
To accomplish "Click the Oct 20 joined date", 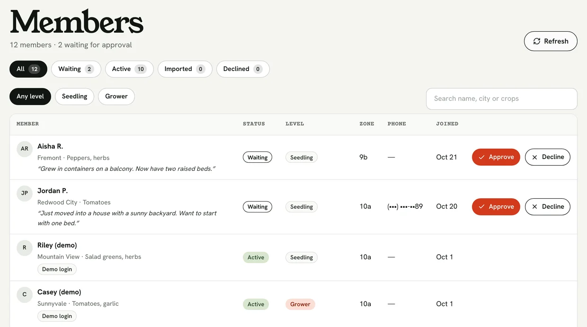I will click(447, 207).
